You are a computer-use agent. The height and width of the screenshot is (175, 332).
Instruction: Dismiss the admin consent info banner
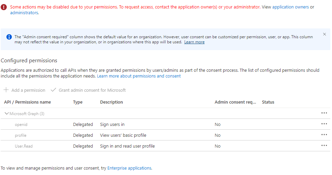point(325,34)
